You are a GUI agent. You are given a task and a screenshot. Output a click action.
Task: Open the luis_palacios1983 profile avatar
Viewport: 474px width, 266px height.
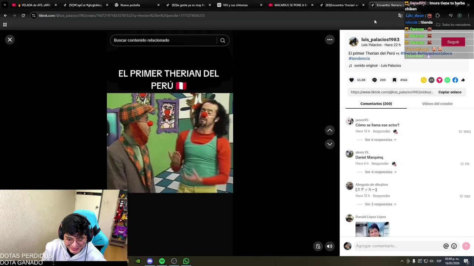(354, 42)
